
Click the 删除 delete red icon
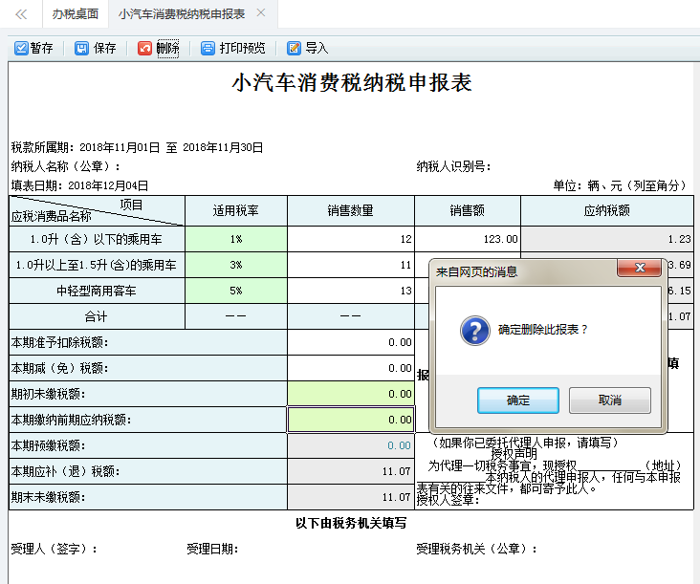pos(144,48)
